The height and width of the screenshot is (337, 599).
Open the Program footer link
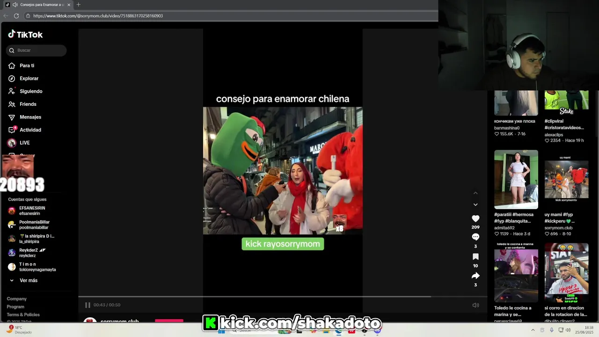coord(15,307)
